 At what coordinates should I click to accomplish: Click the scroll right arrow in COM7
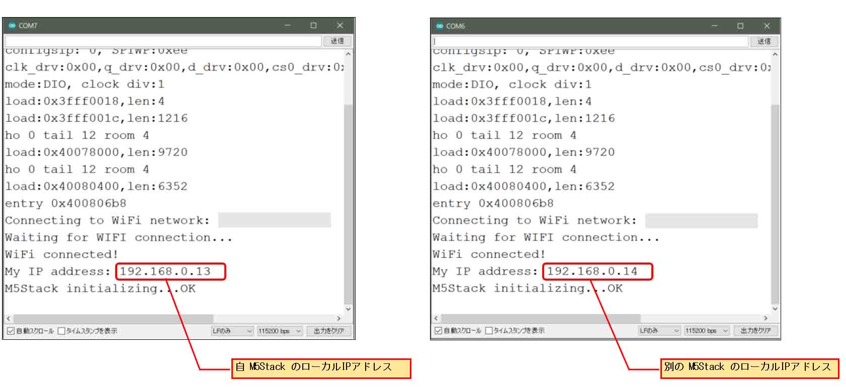pyautogui.click(x=339, y=318)
